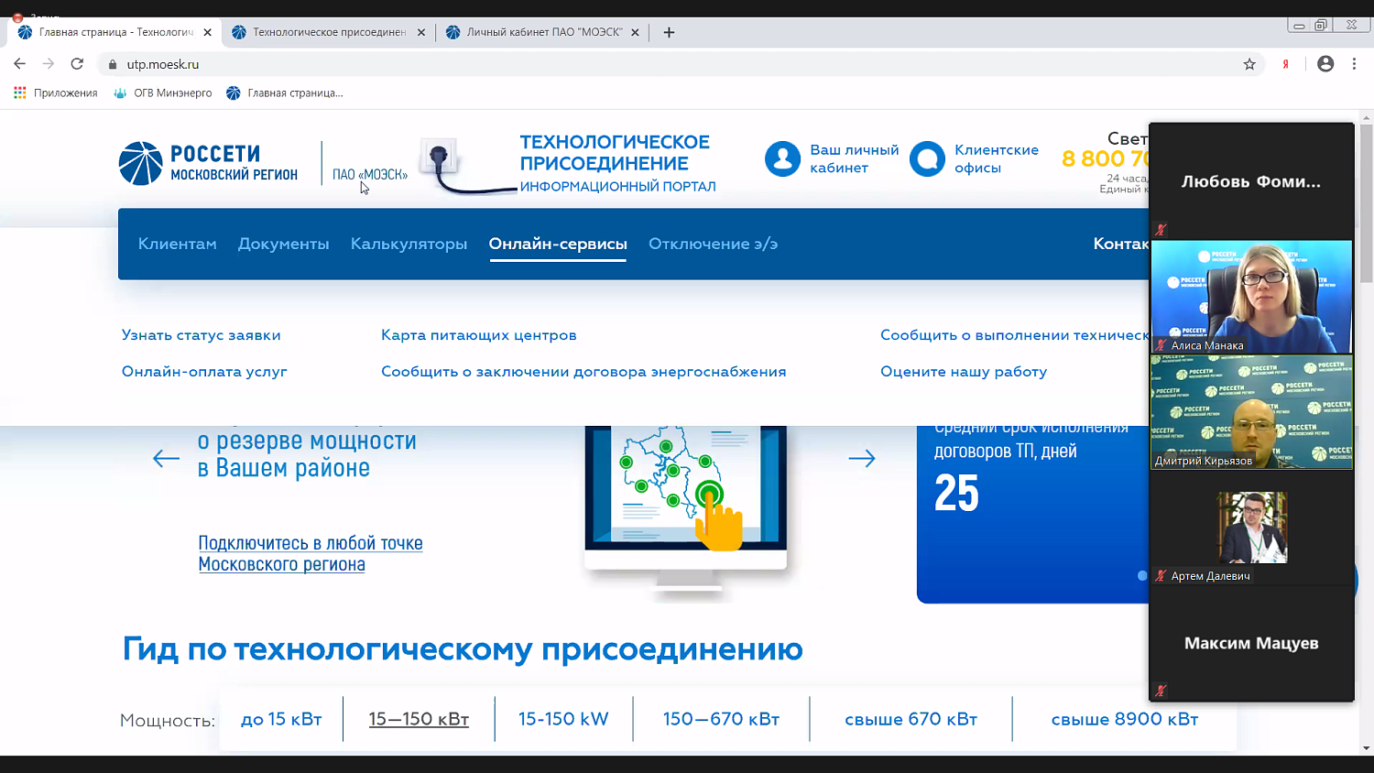Click the slider pagination dot

point(1142,576)
